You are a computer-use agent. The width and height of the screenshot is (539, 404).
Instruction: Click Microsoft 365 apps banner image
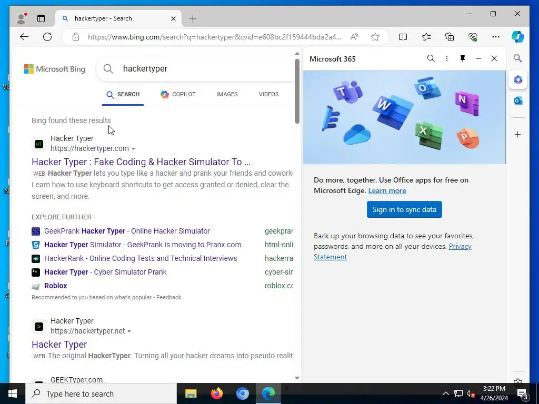tap(404, 117)
